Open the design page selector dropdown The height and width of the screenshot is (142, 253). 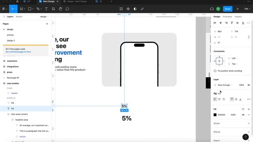pos(44,17)
